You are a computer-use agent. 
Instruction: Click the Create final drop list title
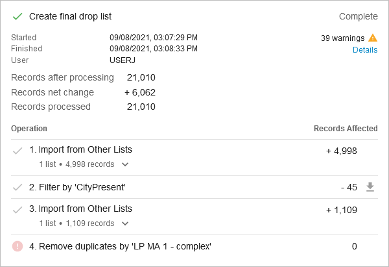[75, 16]
